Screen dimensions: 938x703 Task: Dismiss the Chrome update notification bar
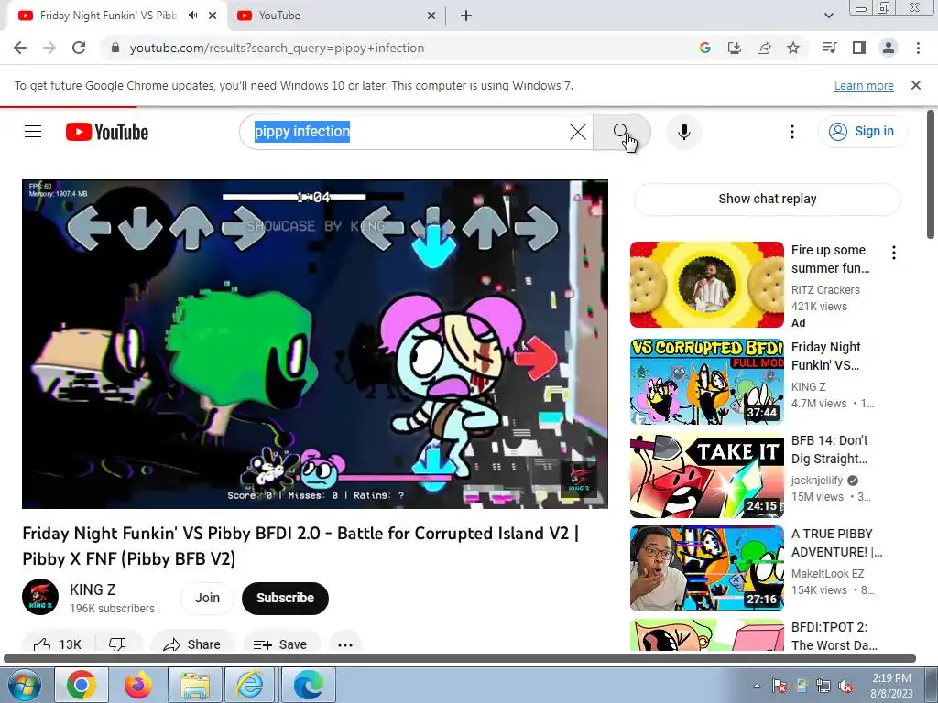916,85
